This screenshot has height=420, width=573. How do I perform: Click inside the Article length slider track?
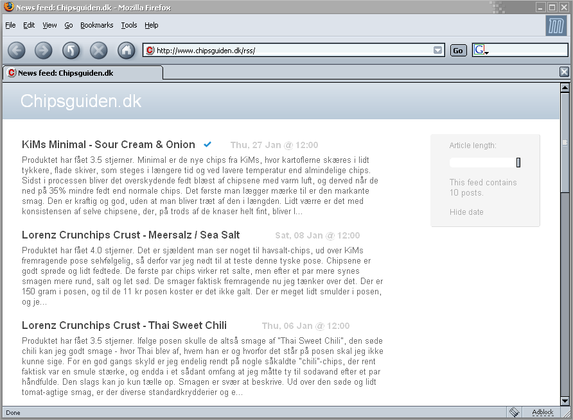(x=482, y=163)
